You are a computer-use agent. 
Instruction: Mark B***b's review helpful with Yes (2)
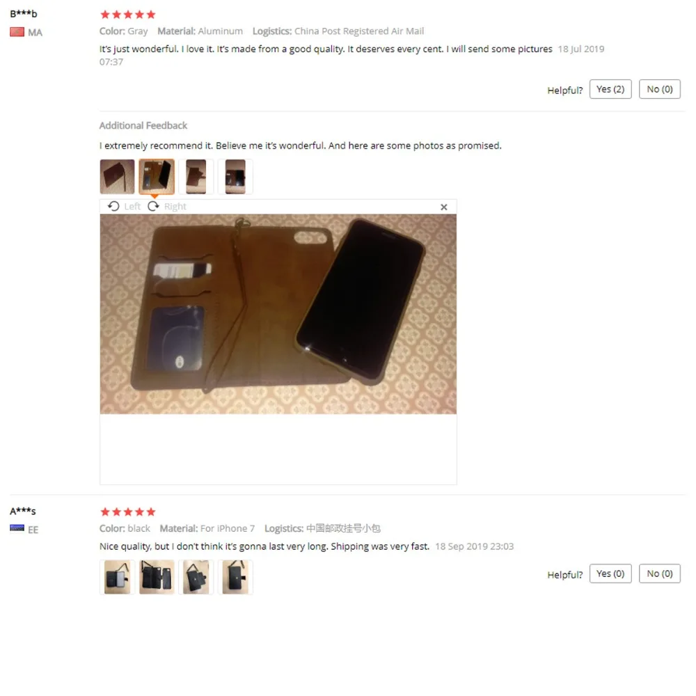[610, 89]
